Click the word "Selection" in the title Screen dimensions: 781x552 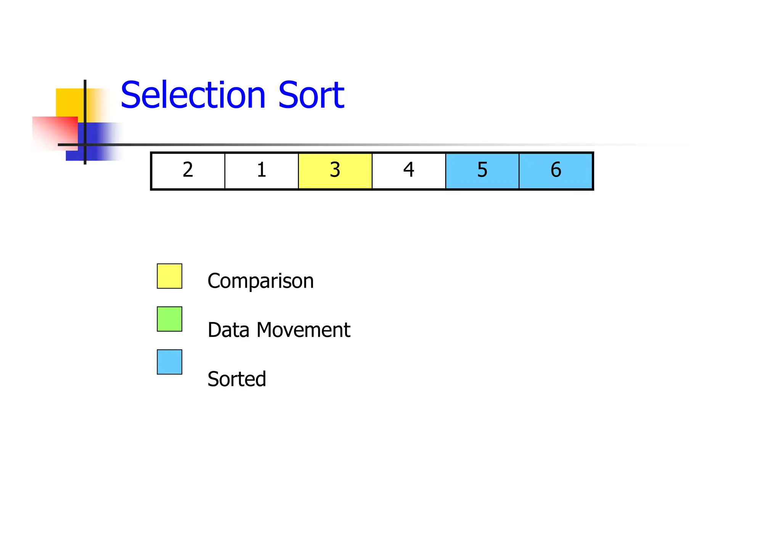pos(193,95)
